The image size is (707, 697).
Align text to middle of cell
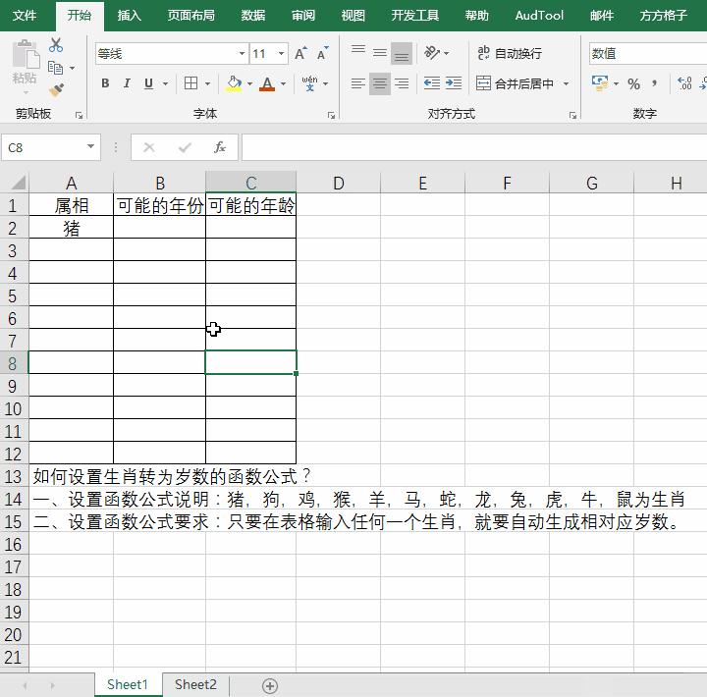click(x=380, y=54)
